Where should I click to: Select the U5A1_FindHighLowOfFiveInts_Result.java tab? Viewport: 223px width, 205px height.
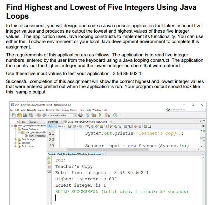coord(87,122)
